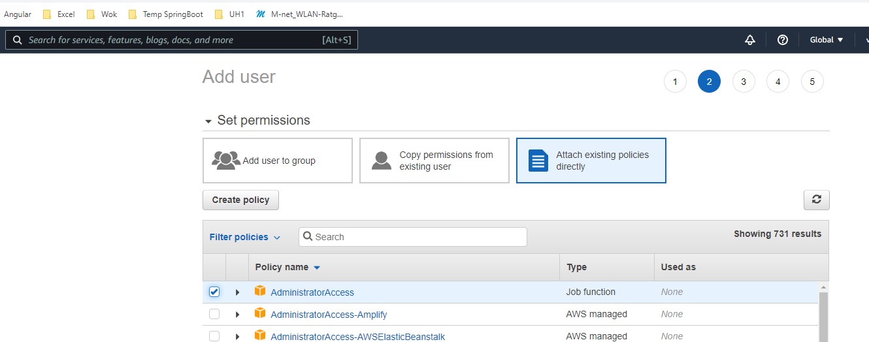Click the orange cube icon for AdministratorAccess
The height and width of the screenshot is (342, 869).
(x=260, y=291)
